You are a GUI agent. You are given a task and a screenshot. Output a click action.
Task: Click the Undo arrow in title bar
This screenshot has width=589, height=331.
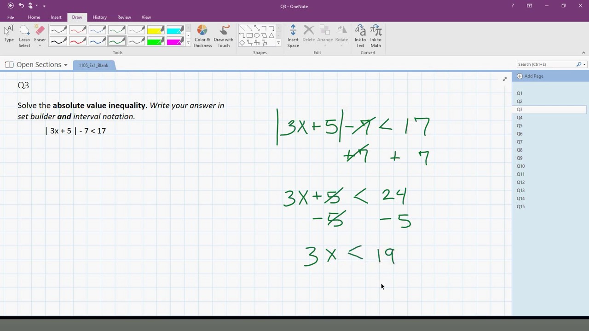coord(21,6)
